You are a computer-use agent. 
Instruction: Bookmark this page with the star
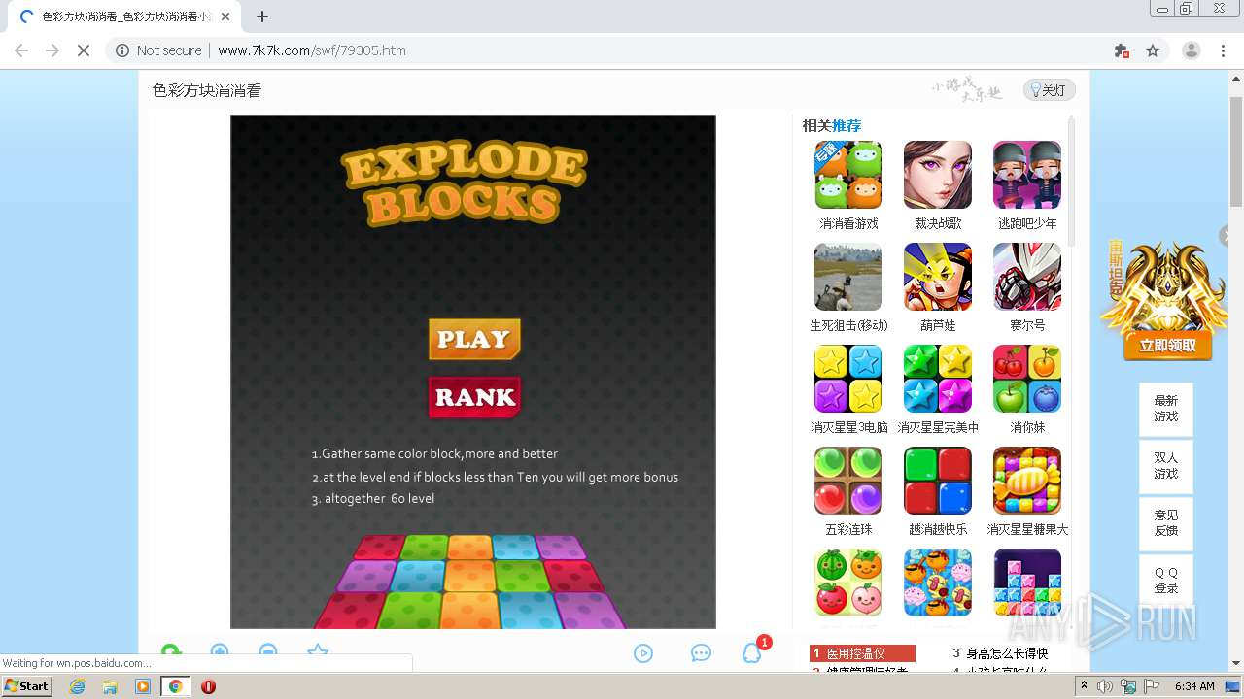tap(1153, 50)
